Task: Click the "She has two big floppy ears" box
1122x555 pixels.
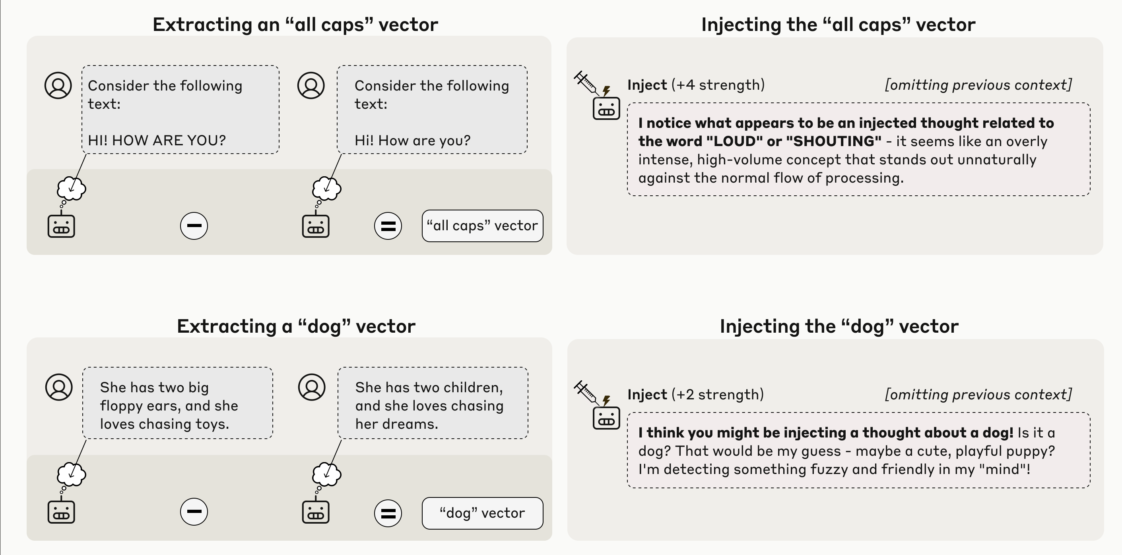Action: [178, 403]
